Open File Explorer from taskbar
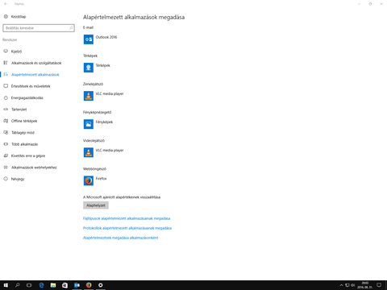 (53, 285)
